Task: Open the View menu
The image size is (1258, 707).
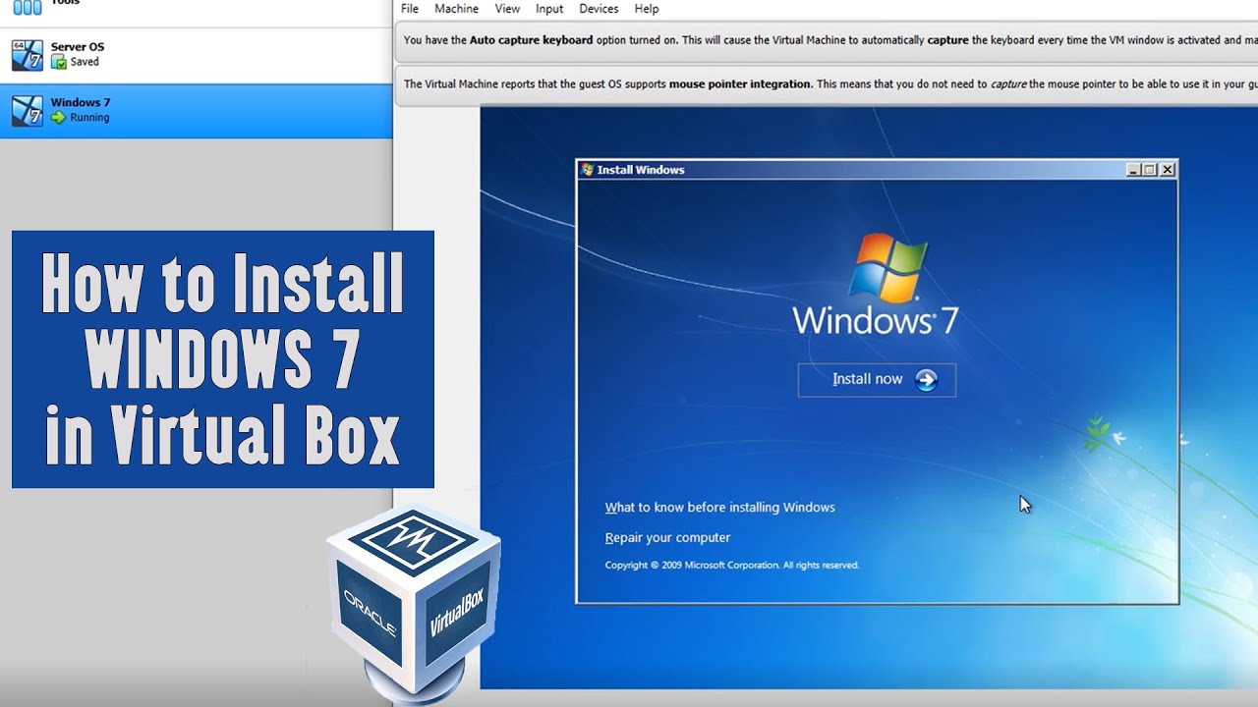Action: (507, 9)
